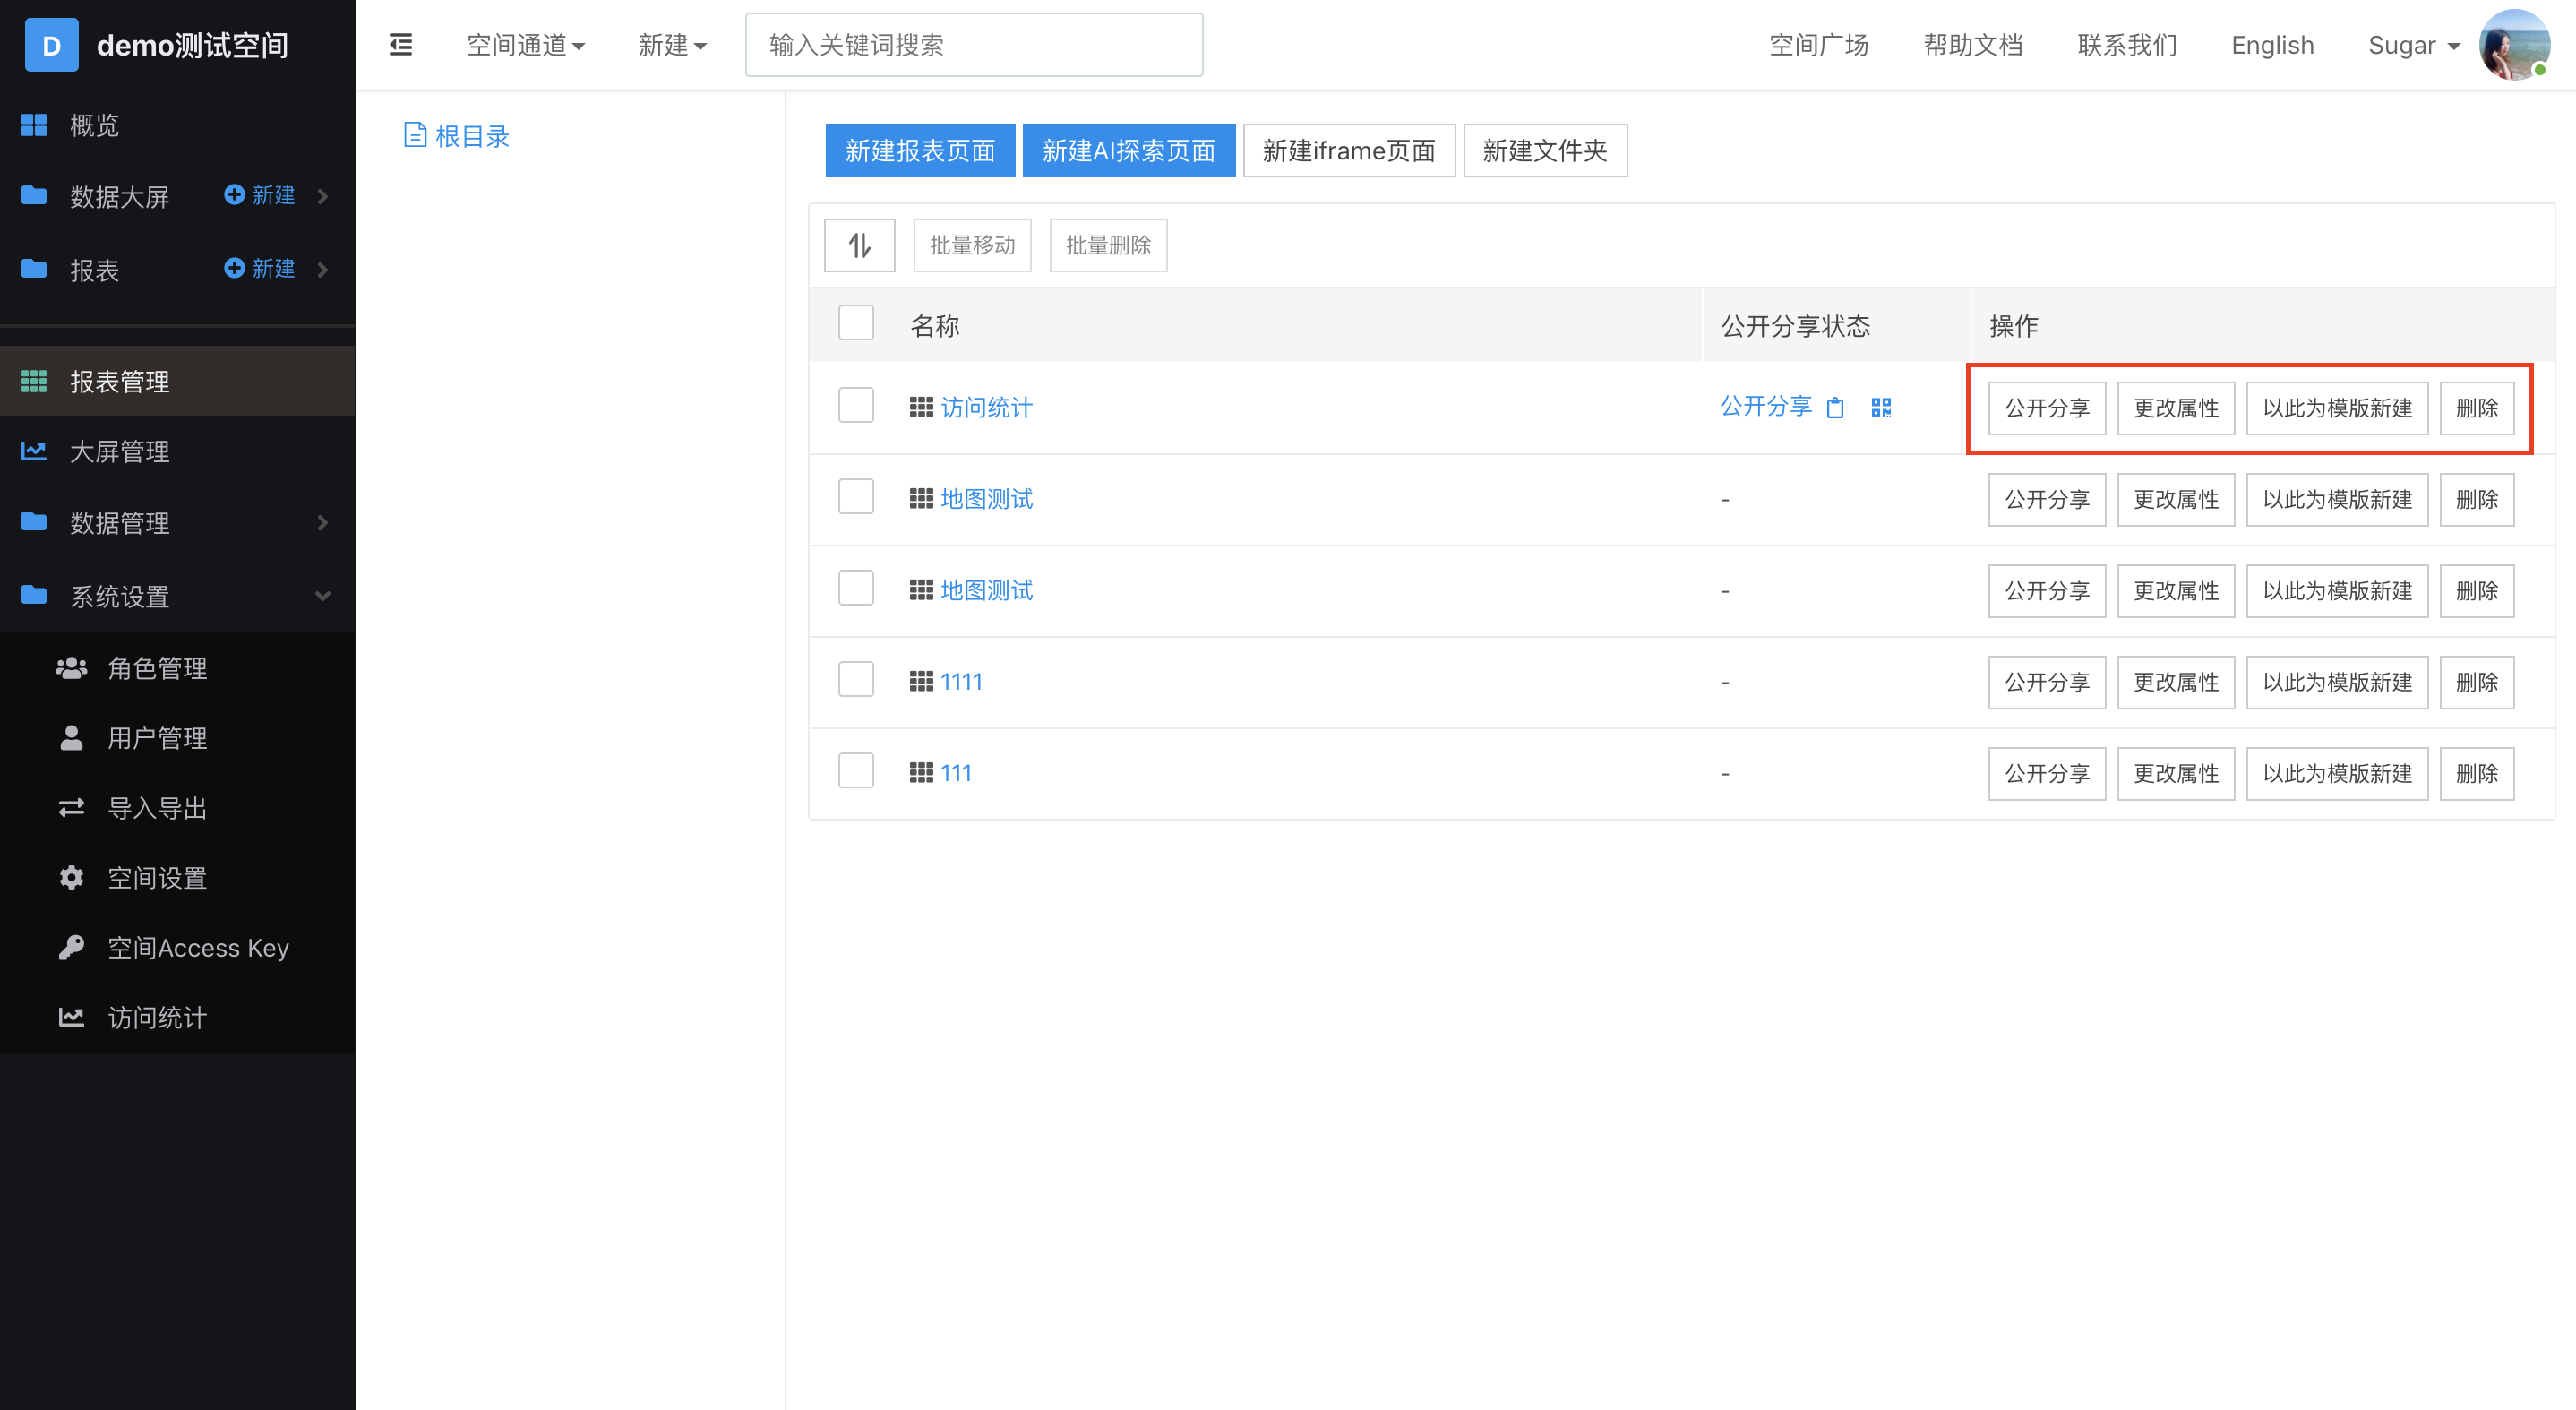Click the 导入导出 swap arrows icon
2576x1410 pixels.
pos(71,808)
